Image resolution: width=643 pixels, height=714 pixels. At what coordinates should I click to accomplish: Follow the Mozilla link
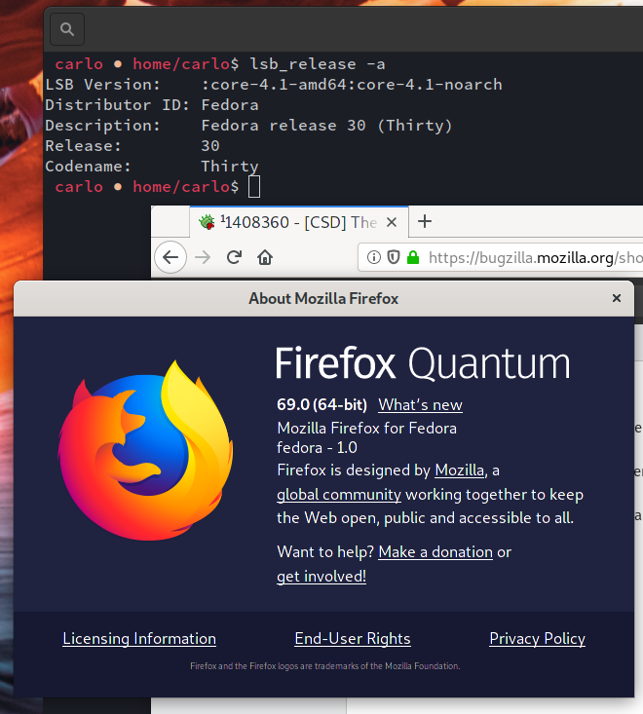click(460, 470)
